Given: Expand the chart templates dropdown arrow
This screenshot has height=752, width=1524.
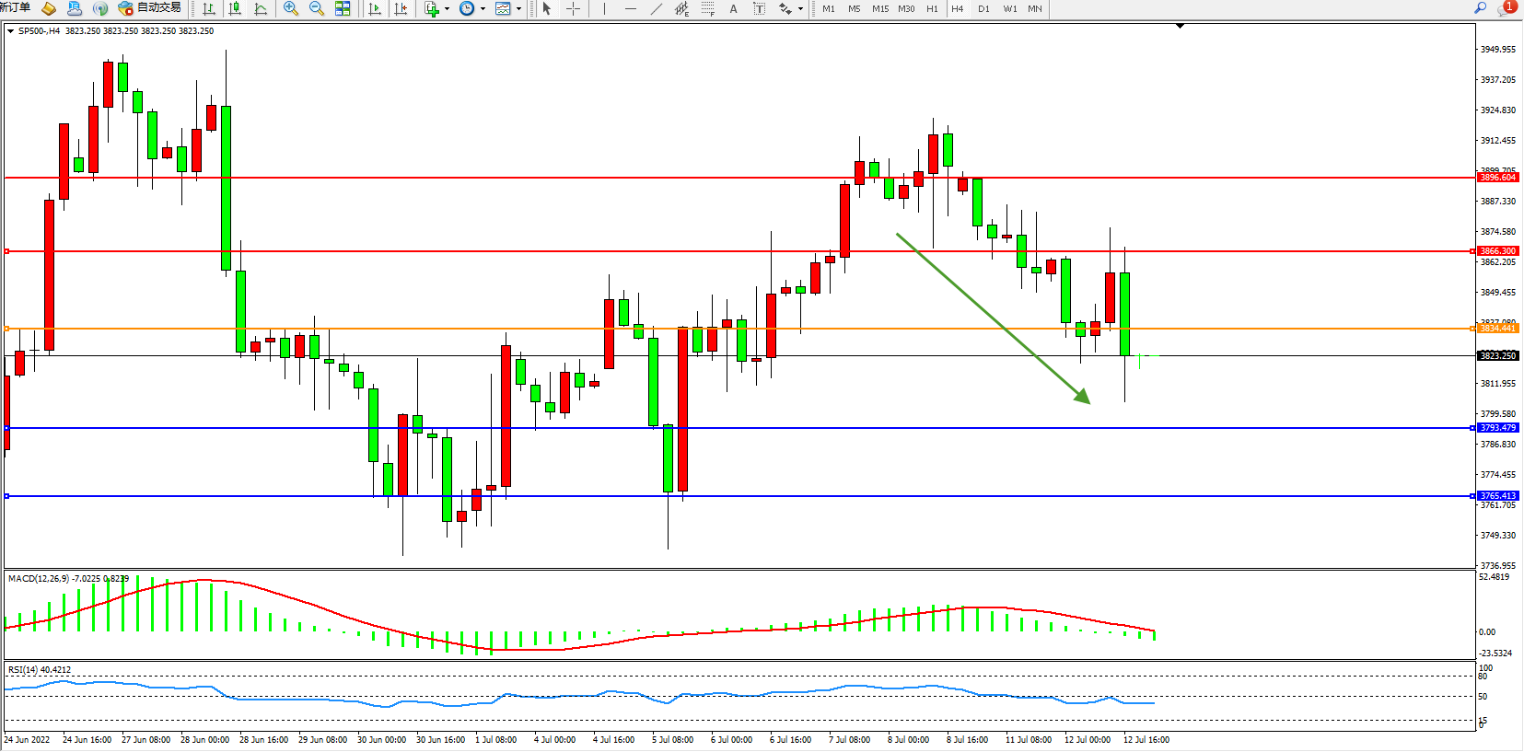Looking at the screenshot, I should coord(518,9).
